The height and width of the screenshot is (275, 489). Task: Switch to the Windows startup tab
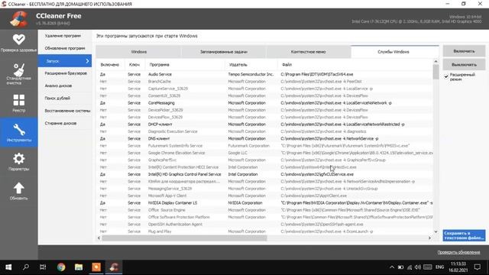point(139,52)
